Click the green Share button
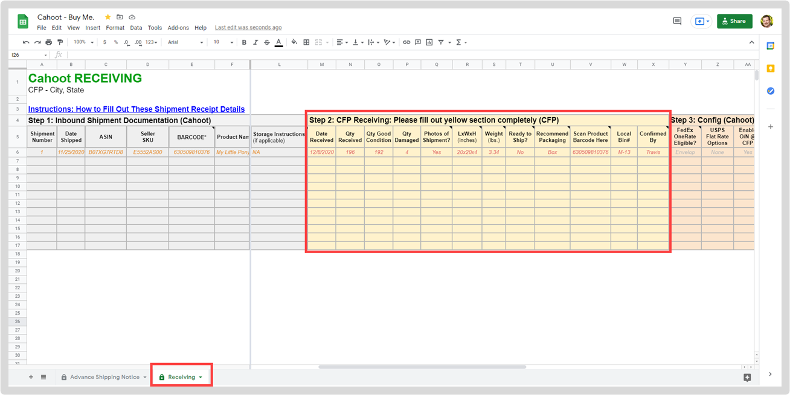This screenshot has height=395, width=790. 734,21
